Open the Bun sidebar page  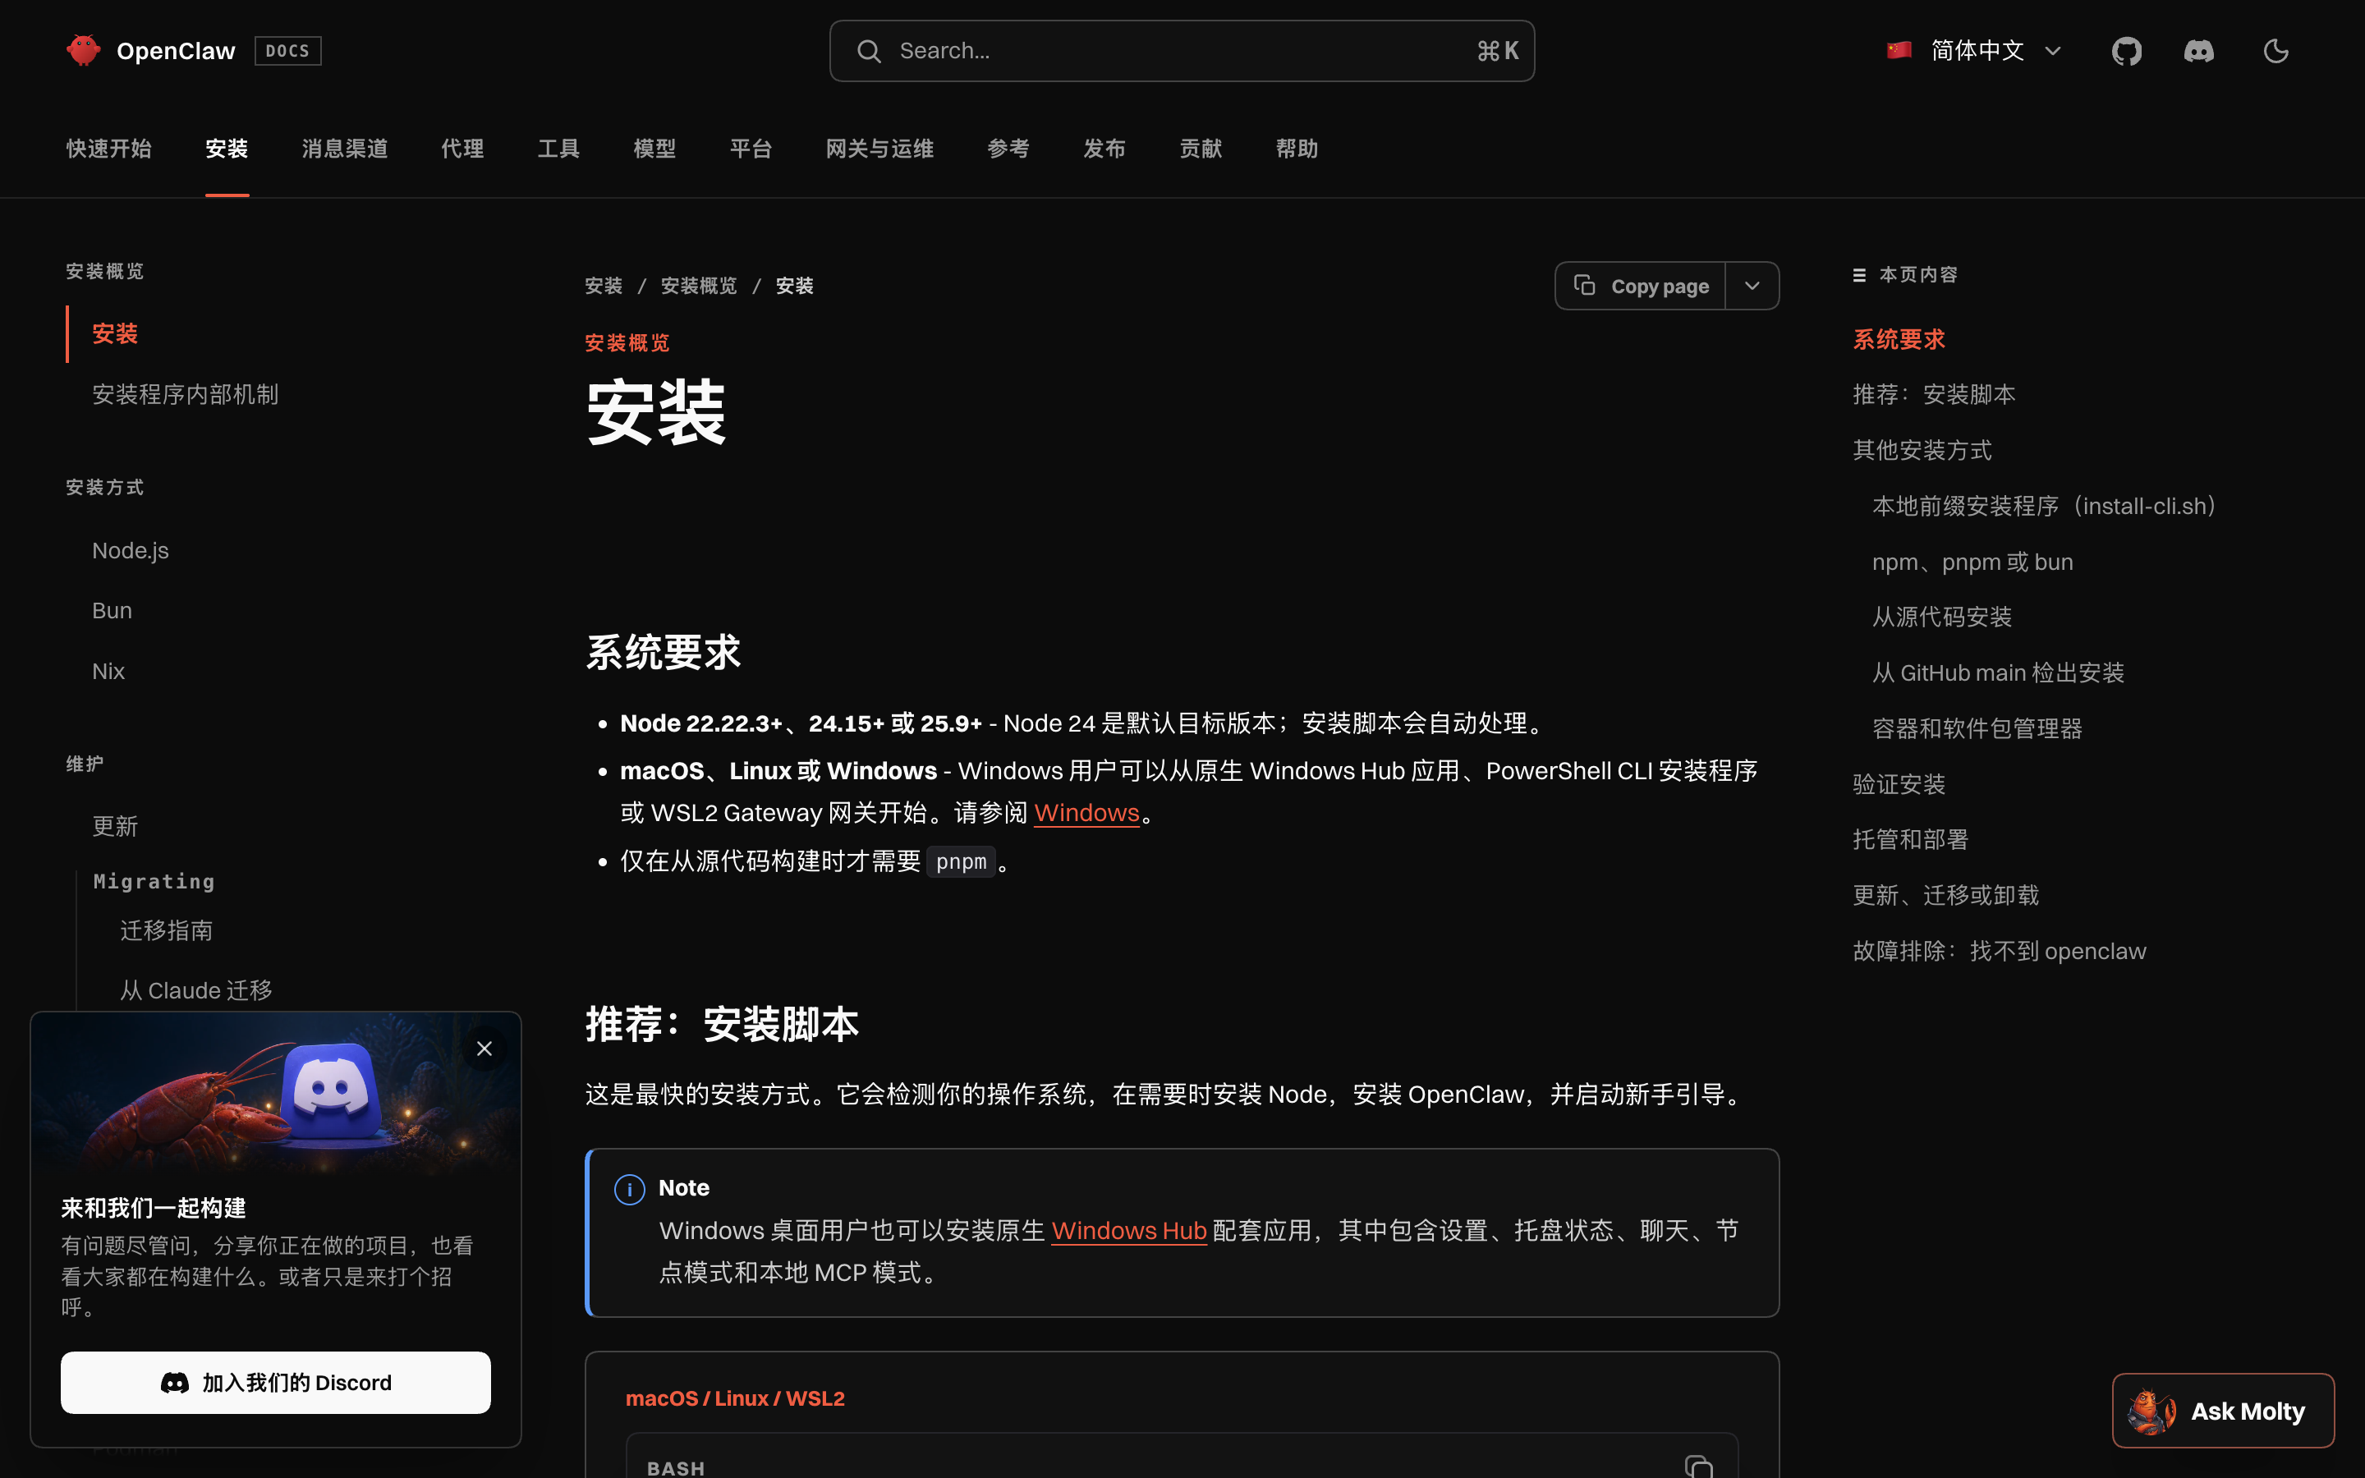point(112,611)
